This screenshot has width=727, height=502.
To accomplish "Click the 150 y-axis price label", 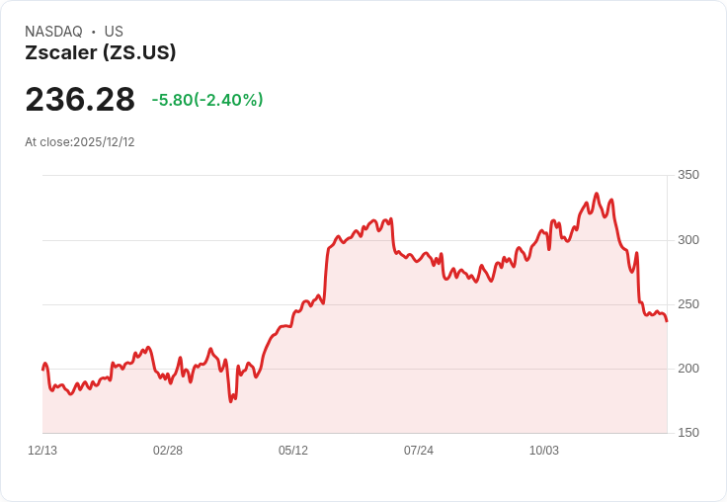I will 687,433.
